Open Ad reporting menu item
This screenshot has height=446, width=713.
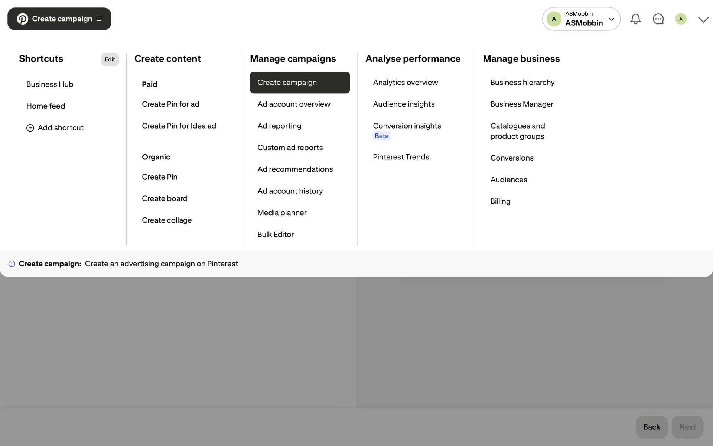tap(279, 126)
